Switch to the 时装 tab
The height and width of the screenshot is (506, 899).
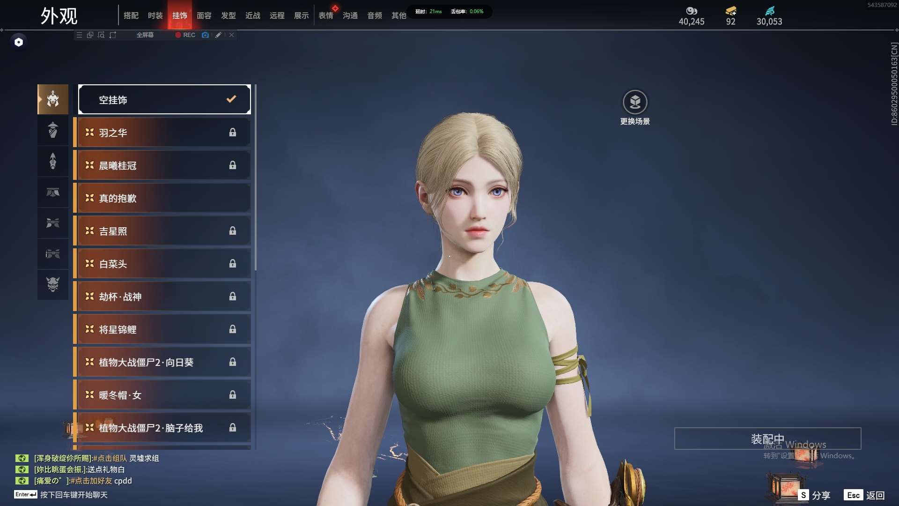coord(155,15)
